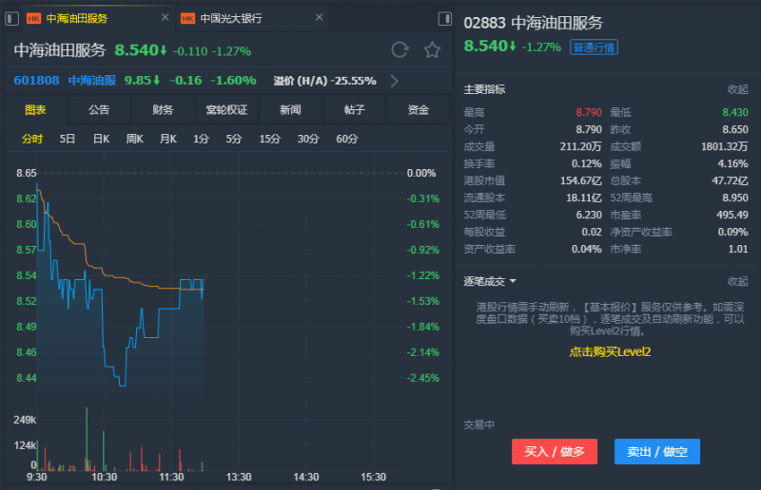Close the 中国光大银行 tab
This screenshot has height=490, width=761.
321,18
